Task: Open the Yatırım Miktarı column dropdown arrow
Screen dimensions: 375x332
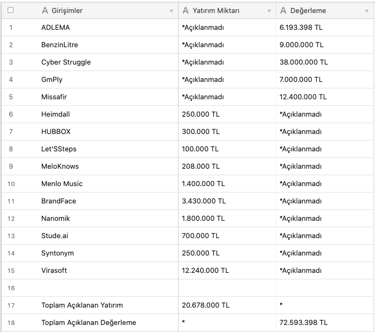Action: [x=269, y=11]
